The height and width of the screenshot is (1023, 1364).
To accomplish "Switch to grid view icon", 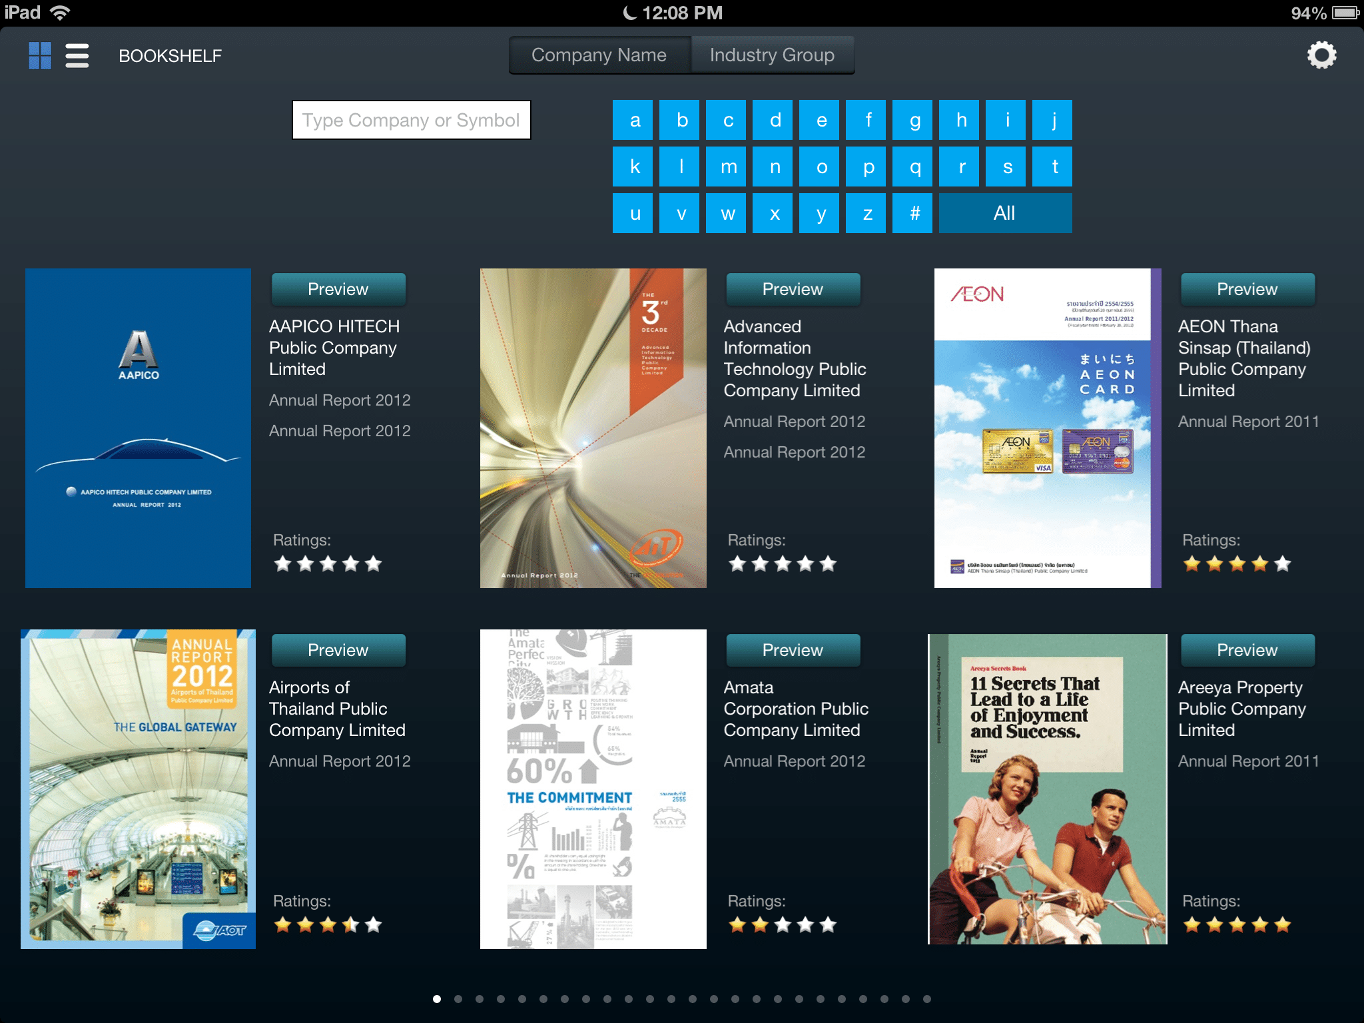I will [40, 56].
